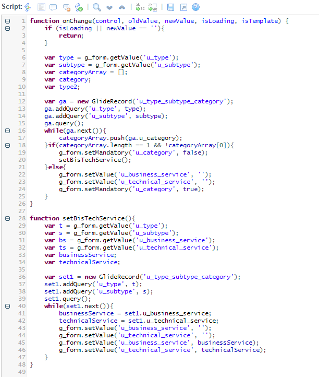Click the Replace icon
Image resolution: width=319 pixels, height=377 pixels.
click(x=140, y=7)
